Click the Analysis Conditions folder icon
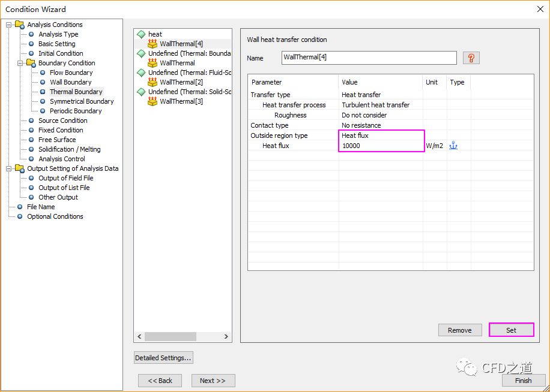The width and height of the screenshot is (550, 392). coord(20,25)
